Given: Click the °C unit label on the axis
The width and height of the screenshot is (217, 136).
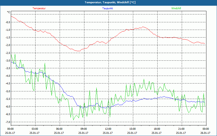Looking at the screenshot, I should (x=9, y=12).
